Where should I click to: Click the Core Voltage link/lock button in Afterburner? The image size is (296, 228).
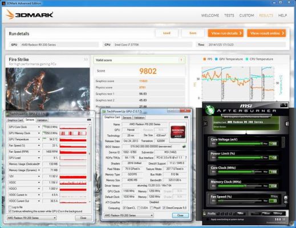pyautogui.click(x=283, y=142)
